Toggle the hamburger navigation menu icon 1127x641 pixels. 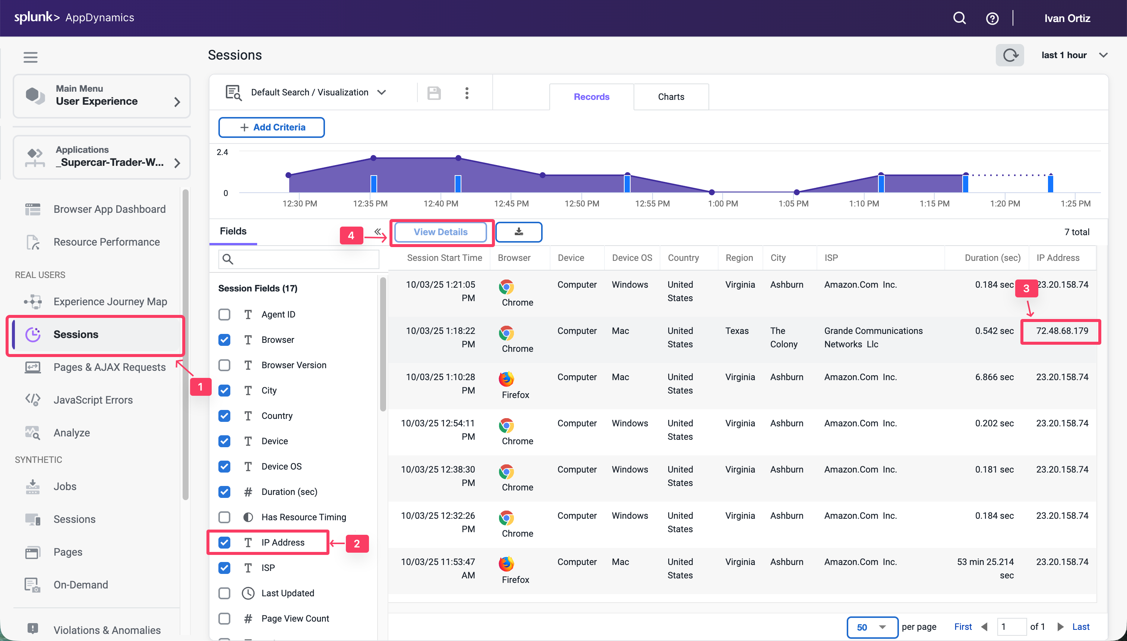click(x=31, y=57)
